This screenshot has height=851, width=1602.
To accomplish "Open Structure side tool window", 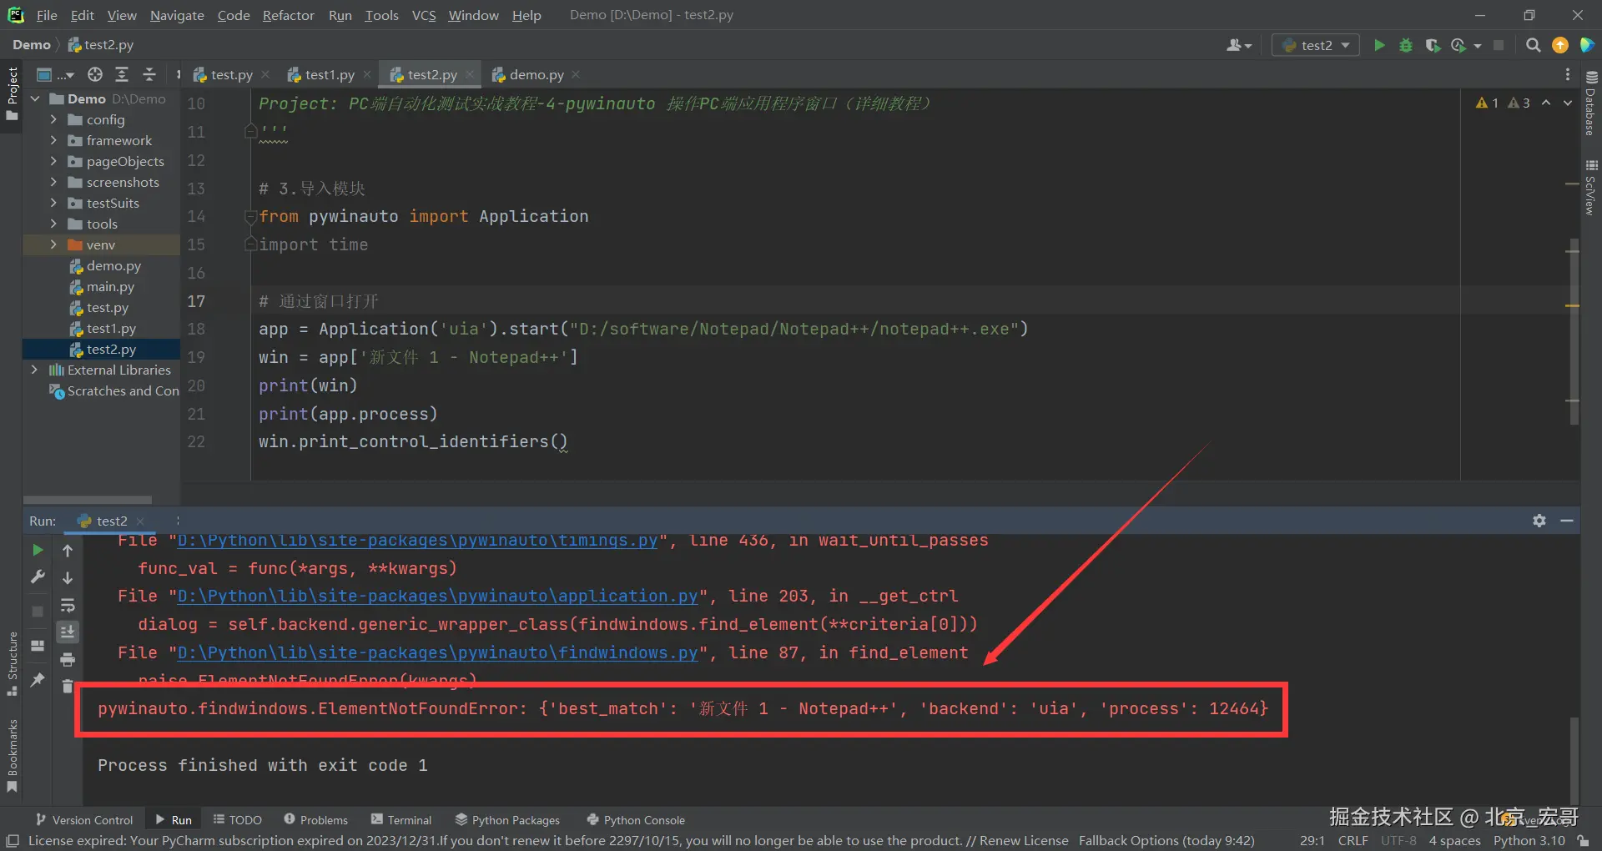I will click(12, 663).
